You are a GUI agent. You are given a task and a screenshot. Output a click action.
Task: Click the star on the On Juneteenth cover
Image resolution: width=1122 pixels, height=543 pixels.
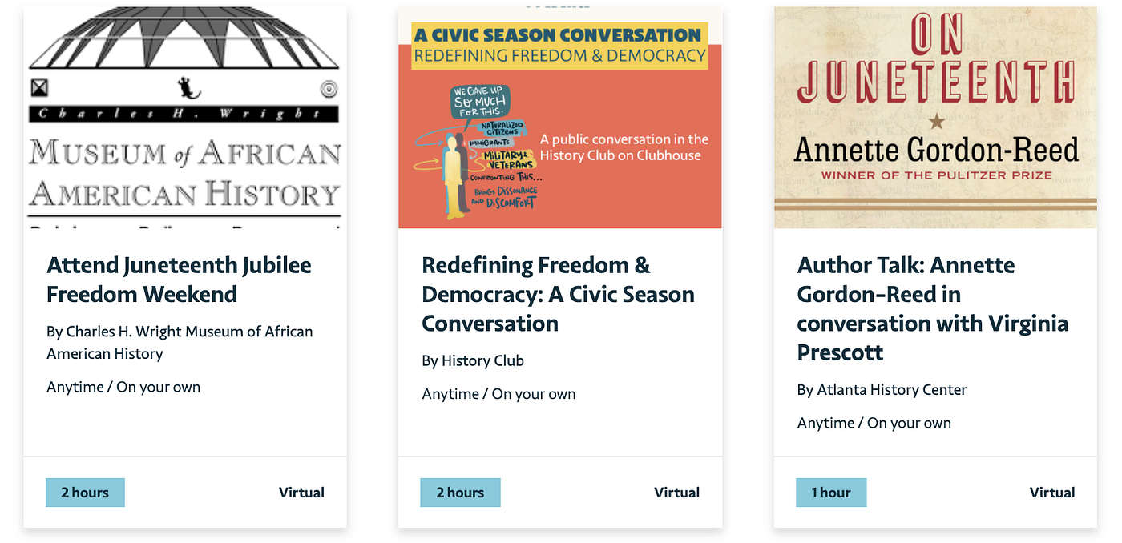pyautogui.click(x=935, y=122)
